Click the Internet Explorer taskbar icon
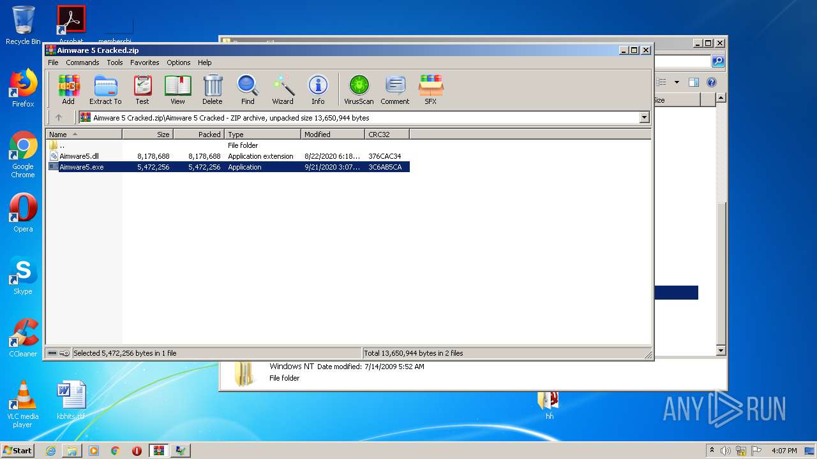The height and width of the screenshot is (459, 817). pyautogui.click(x=50, y=451)
